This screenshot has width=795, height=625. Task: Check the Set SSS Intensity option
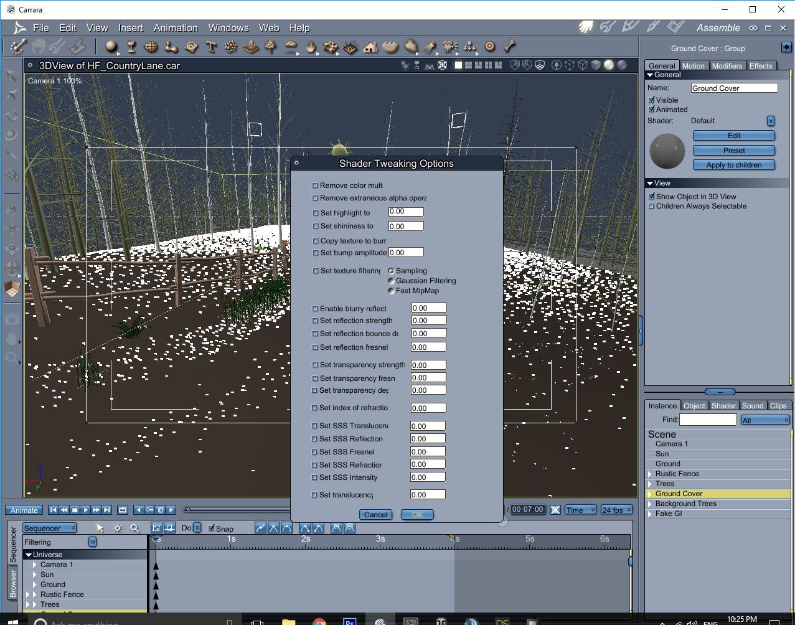tap(315, 477)
